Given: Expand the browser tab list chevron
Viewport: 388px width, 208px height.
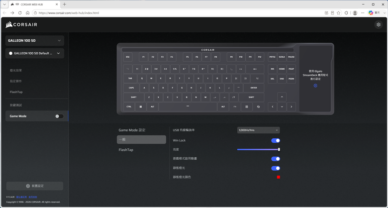Looking at the screenshot, I should (4, 4).
